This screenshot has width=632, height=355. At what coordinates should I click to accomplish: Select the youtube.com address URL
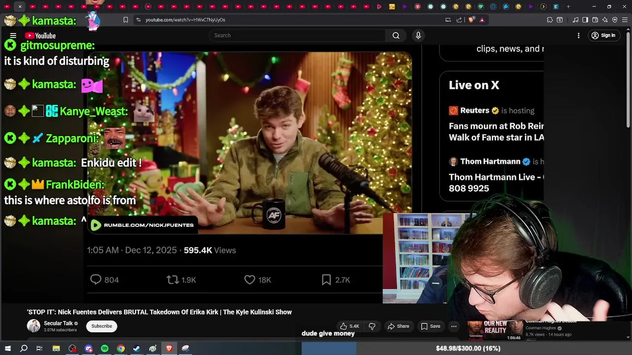[185, 20]
